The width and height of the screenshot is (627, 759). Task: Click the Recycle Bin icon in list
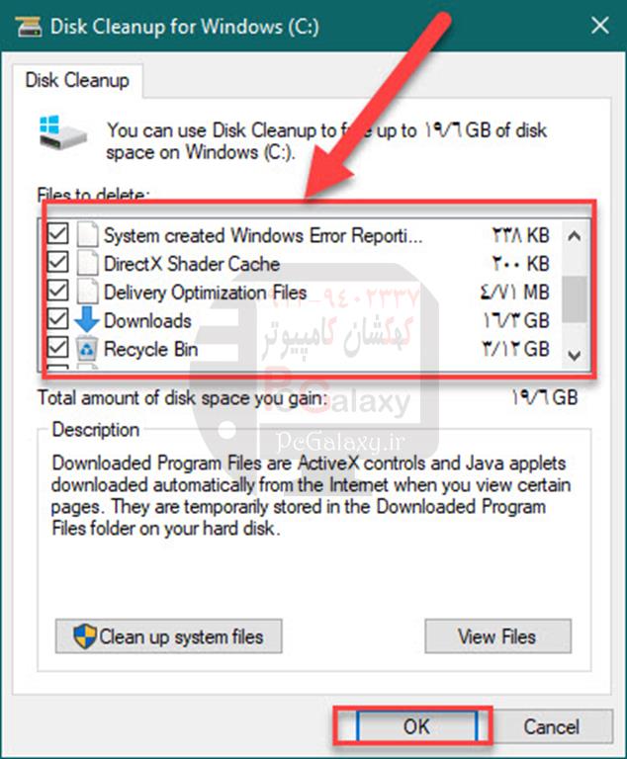tap(87, 349)
